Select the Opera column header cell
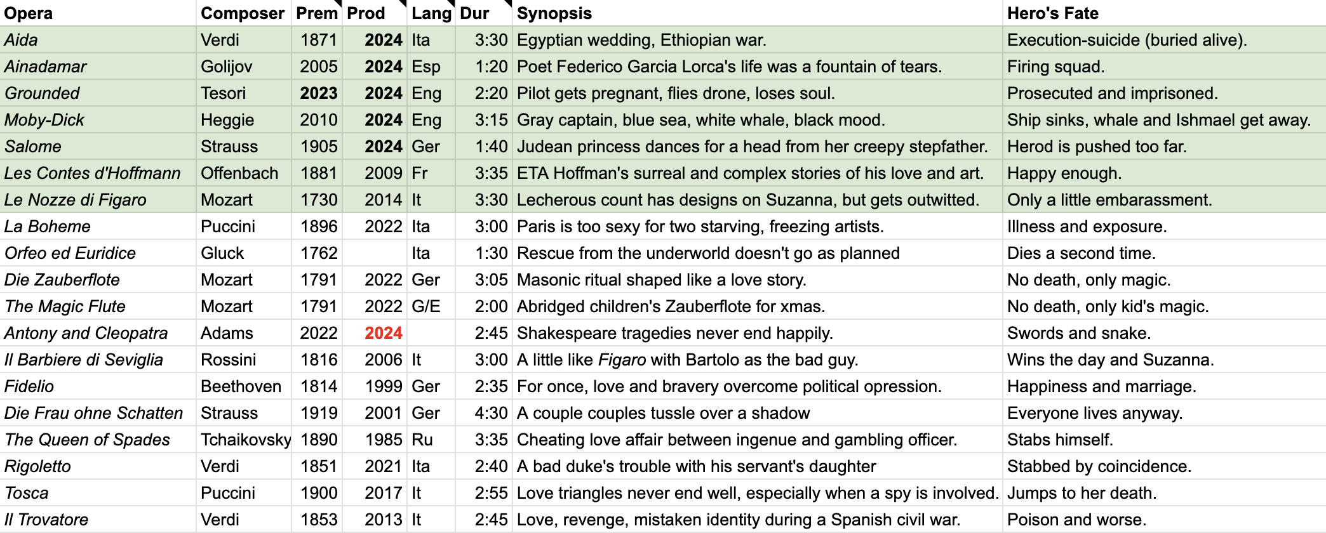 tap(98, 13)
